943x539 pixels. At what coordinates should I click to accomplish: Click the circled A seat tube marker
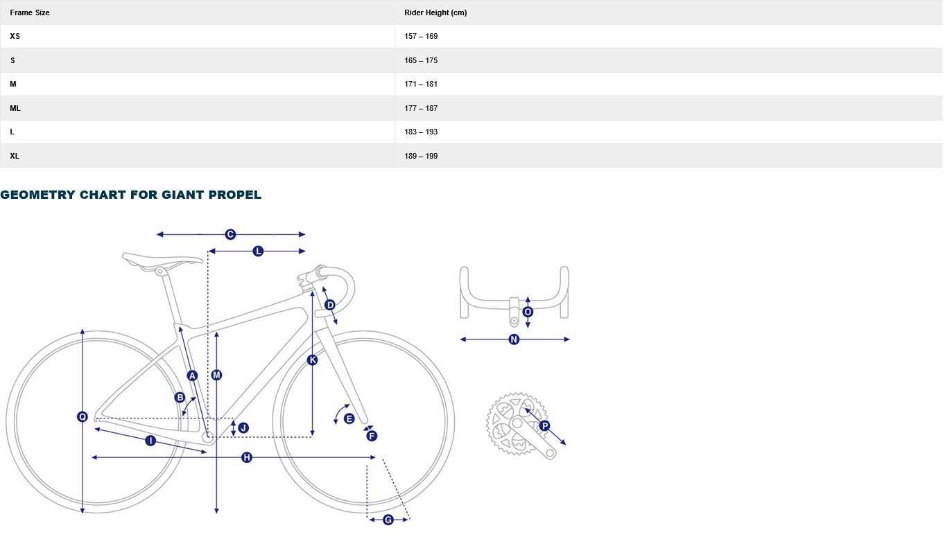[x=193, y=375]
